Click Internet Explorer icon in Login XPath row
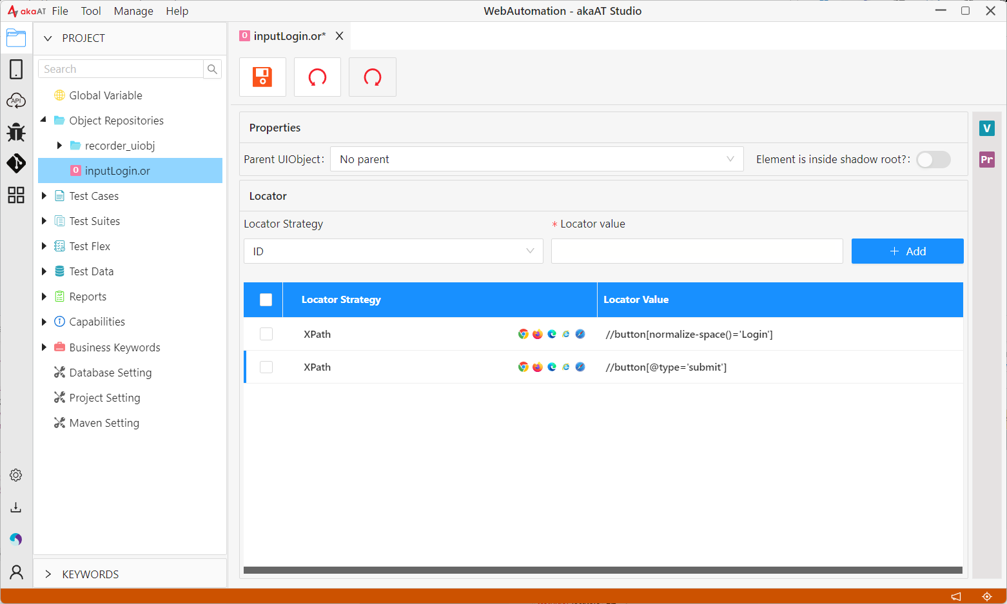Screen dimensions: 1007x604 click(x=566, y=334)
